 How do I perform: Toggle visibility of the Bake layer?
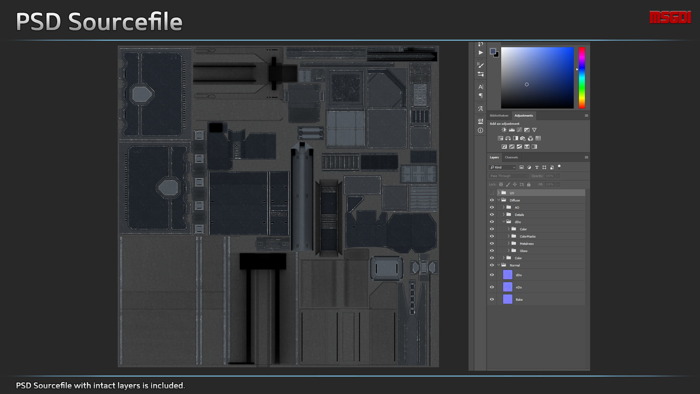pyautogui.click(x=492, y=299)
